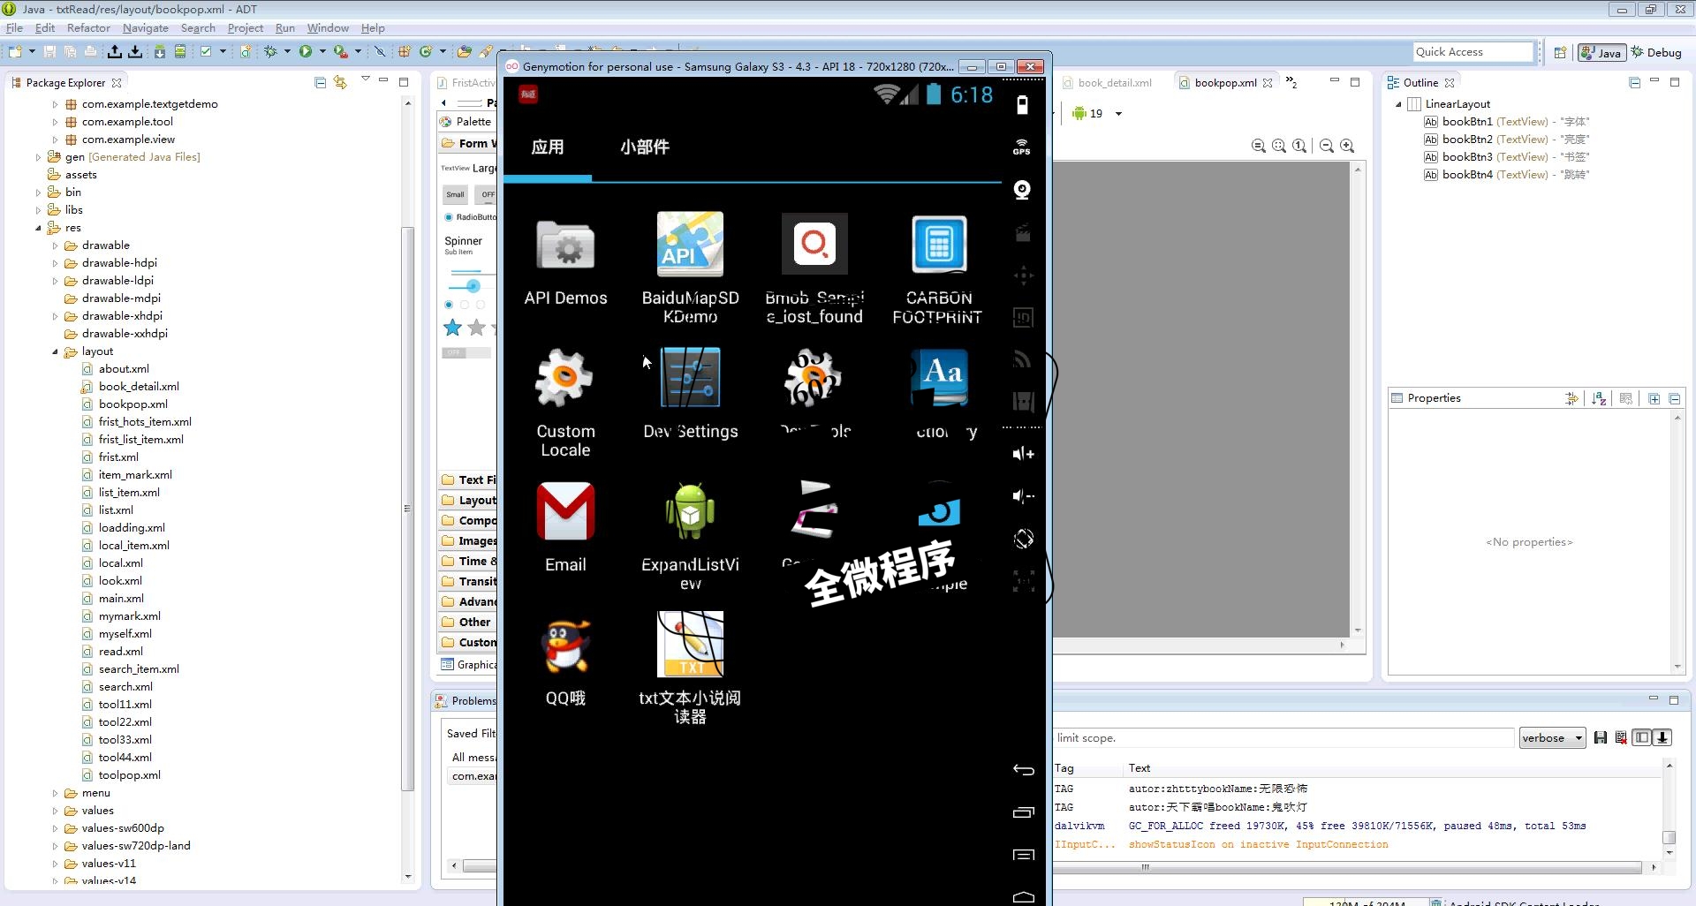This screenshot has width=1696, height=906.
Task: Toggle the LogCat saved filters view button
Action: click(1641, 737)
